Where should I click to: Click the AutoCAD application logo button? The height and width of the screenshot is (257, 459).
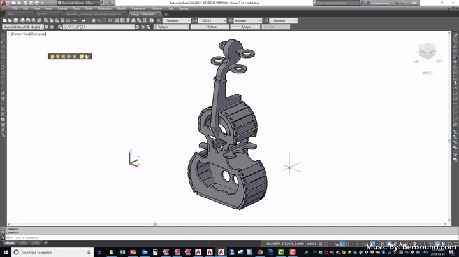4,3
